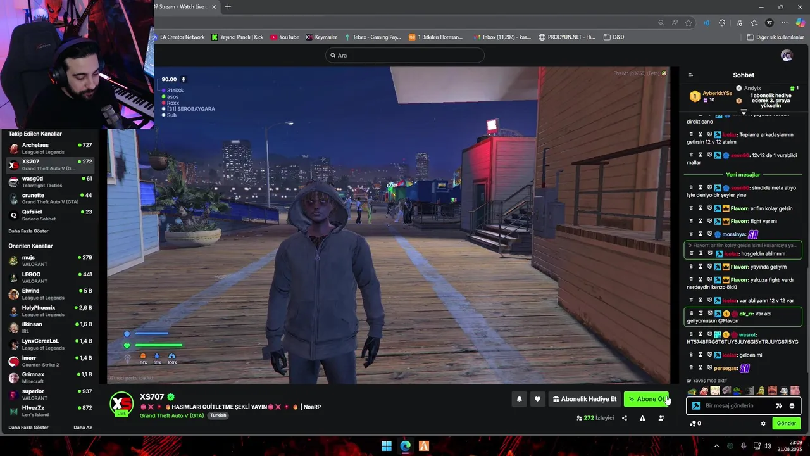Open Edge Settings and more menu

pos(785,23)
